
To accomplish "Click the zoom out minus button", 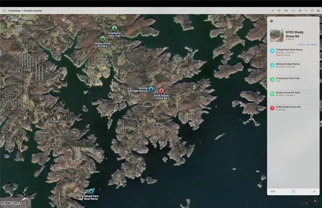I will coord(302,203).
